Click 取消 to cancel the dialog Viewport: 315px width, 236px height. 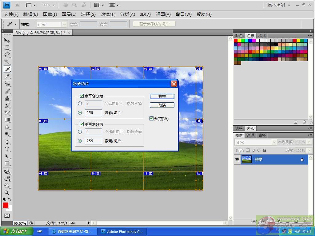[x=162, y=105]
